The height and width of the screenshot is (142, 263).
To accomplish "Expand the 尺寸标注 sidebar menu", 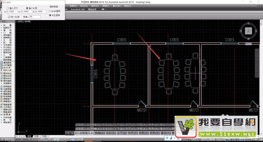I will click(x=7, y=48).
